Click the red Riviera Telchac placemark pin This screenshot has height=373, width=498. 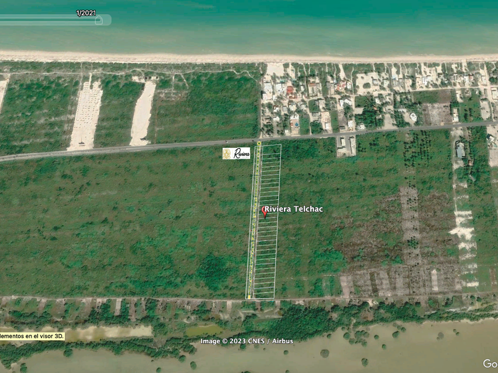click(264, 212)
